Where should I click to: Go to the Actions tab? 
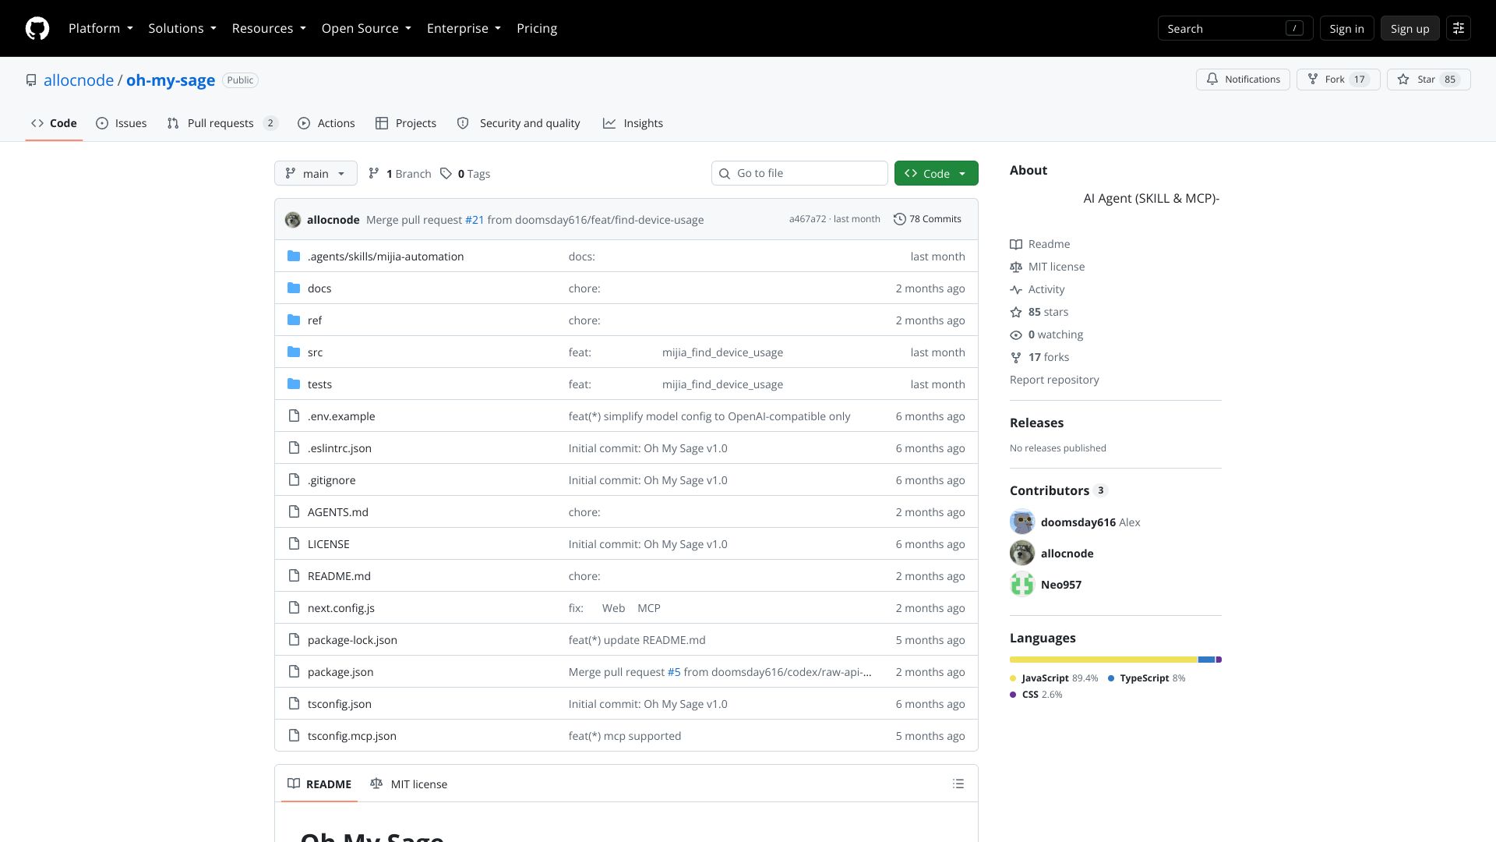click(x=326, y=123)
